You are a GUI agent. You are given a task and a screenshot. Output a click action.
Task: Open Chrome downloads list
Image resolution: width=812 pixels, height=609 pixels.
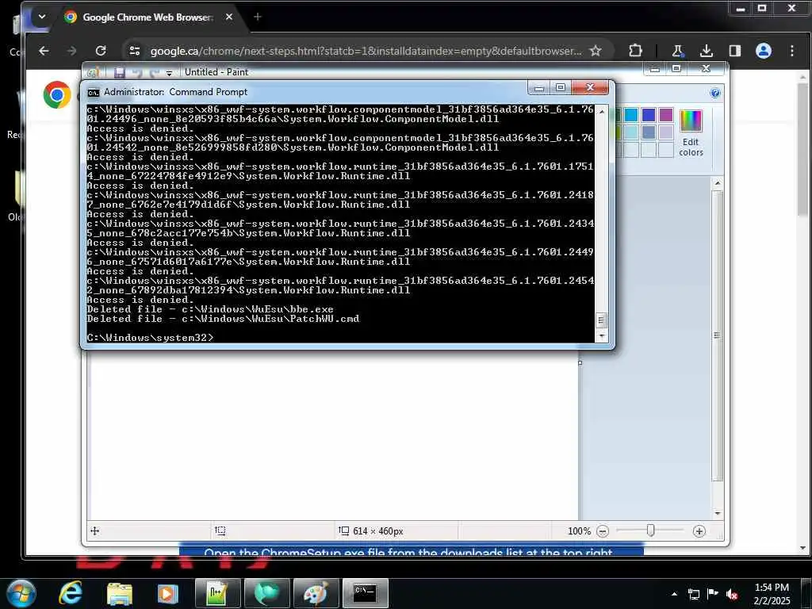707,51
